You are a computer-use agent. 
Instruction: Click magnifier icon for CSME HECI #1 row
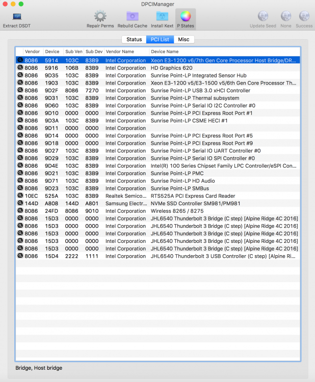pos(20,121)
